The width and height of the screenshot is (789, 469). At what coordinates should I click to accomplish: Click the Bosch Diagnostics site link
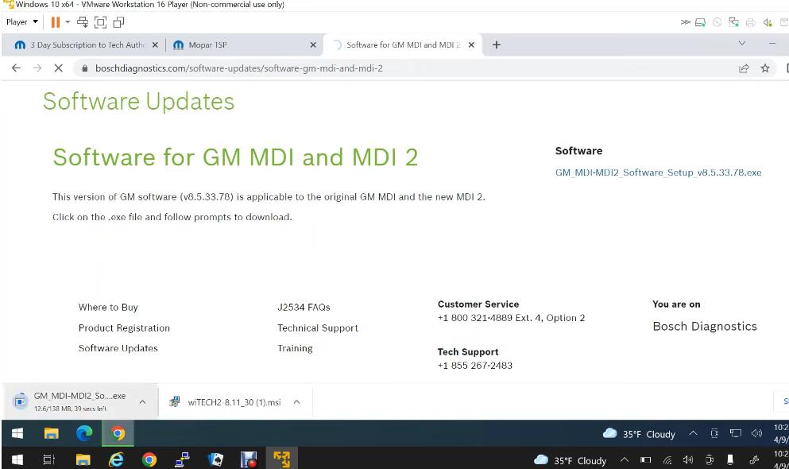705,327
